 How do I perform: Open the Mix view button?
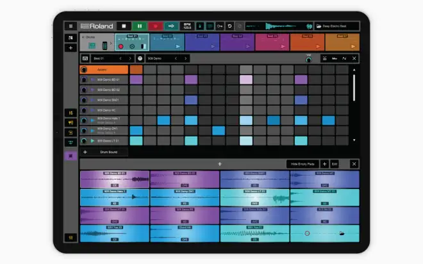pyautogui.click(x=335, y=58)
